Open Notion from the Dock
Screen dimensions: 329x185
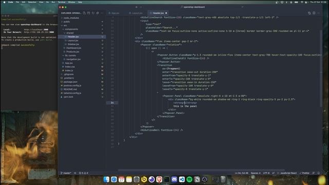197,179
